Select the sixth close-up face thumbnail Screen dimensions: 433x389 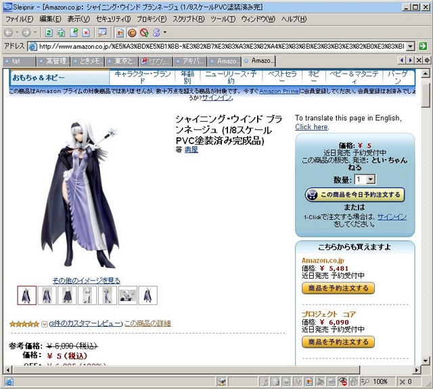pyautogui.click(x=128, y=296)
